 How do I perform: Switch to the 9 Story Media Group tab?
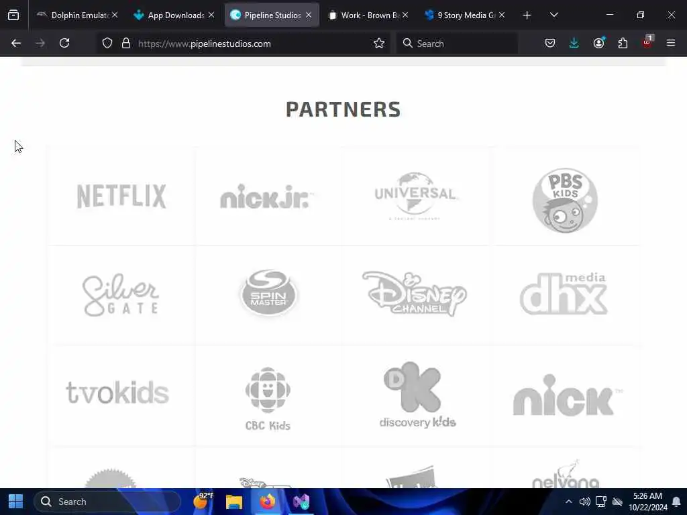(x=465, y=15)
